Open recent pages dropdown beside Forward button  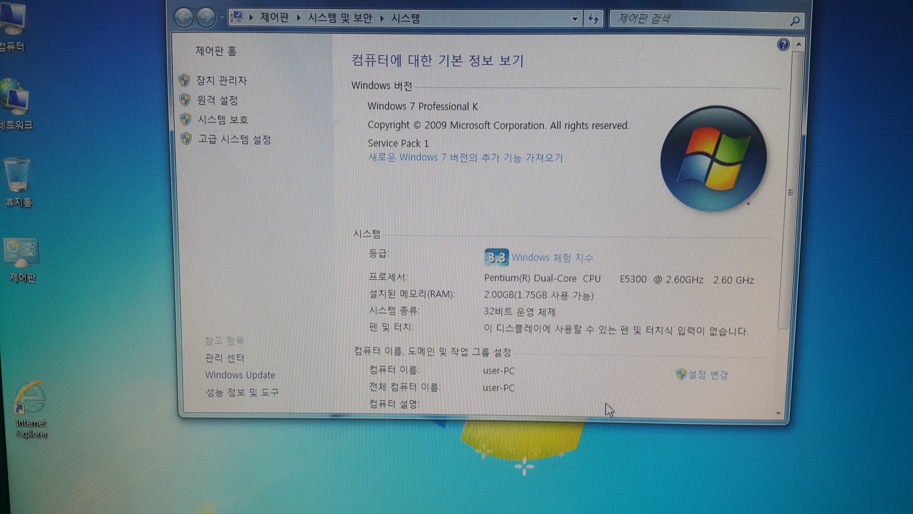tap(222, 18)
